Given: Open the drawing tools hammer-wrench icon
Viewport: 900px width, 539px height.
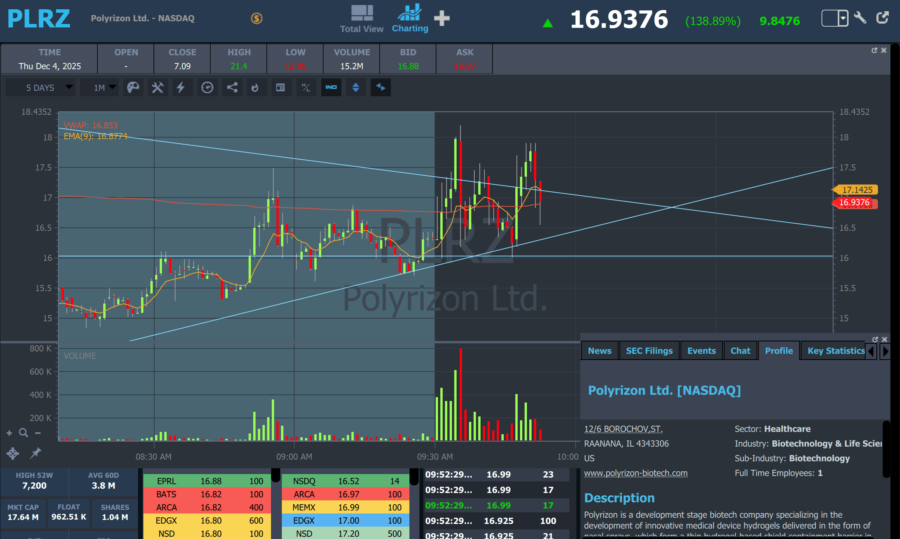Looking at the screenshot, I should point(157,87).
